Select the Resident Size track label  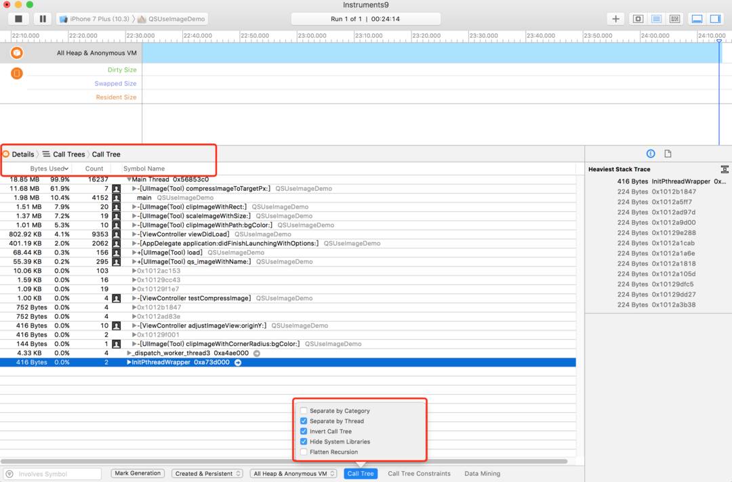(x=117, y=97)
